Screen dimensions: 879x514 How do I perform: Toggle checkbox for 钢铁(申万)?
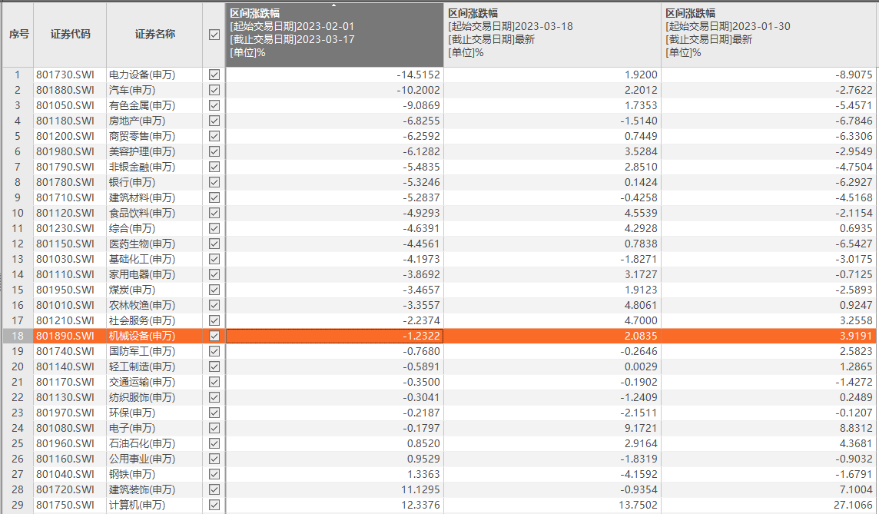pos(214,474)
